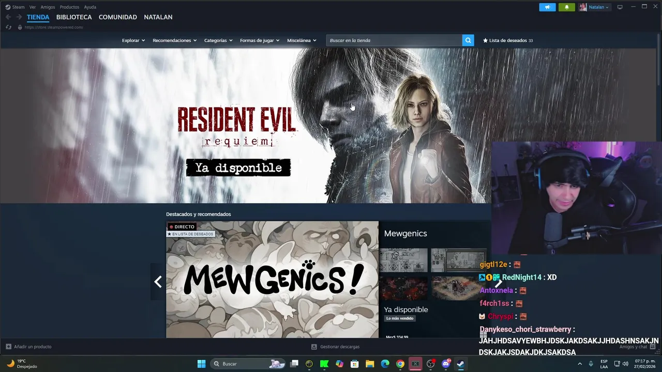Screen dimensions: 662x372
Task: Expand the Categorías dropdown
Action: pyautogui.click(x=218, y=40)
